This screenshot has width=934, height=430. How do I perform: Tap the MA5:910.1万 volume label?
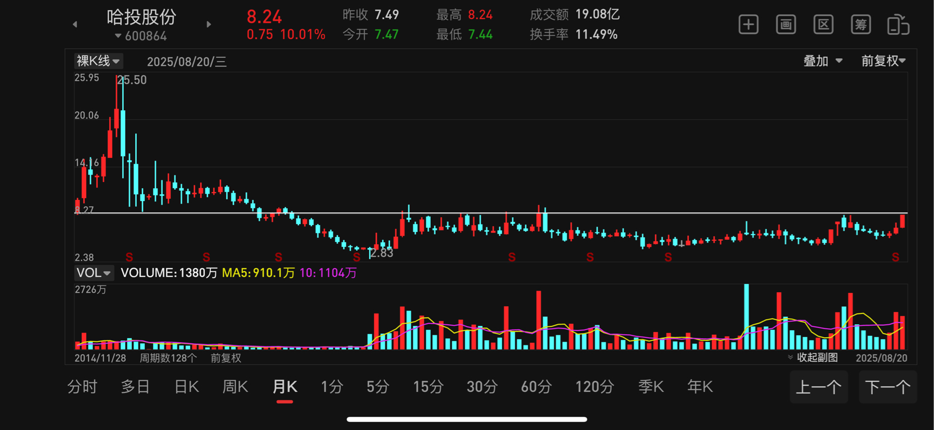259,273
